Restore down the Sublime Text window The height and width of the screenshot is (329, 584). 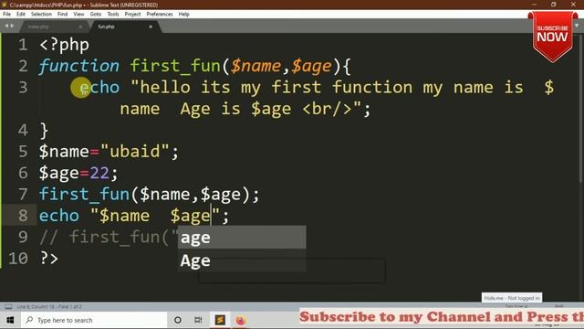554,5
